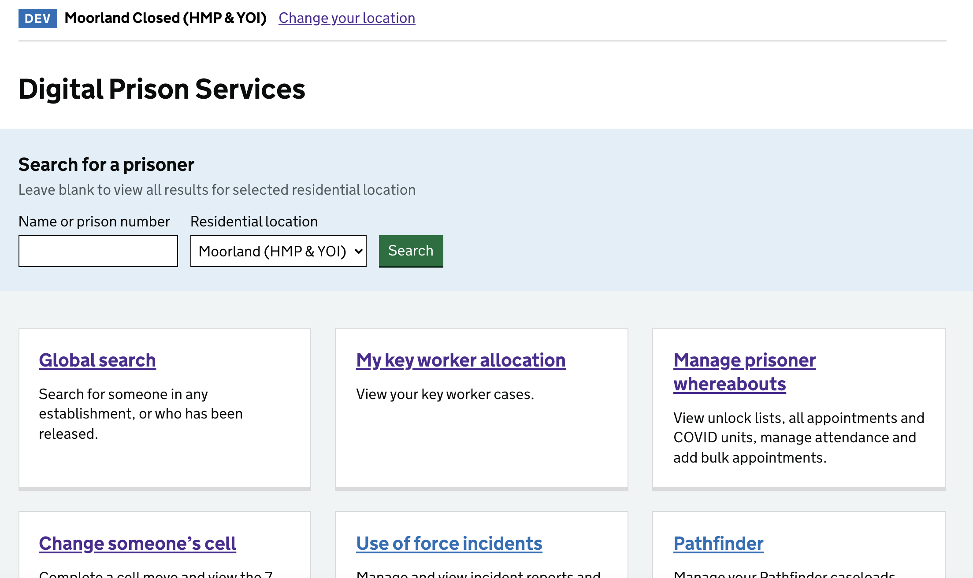The image size is (973, 578).
Task: Click 'Search for someone in any establishment' description
Action: (x=141, y=414)
